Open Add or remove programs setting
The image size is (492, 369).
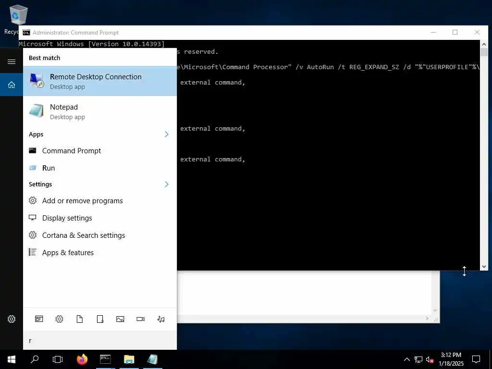(100, 201)
